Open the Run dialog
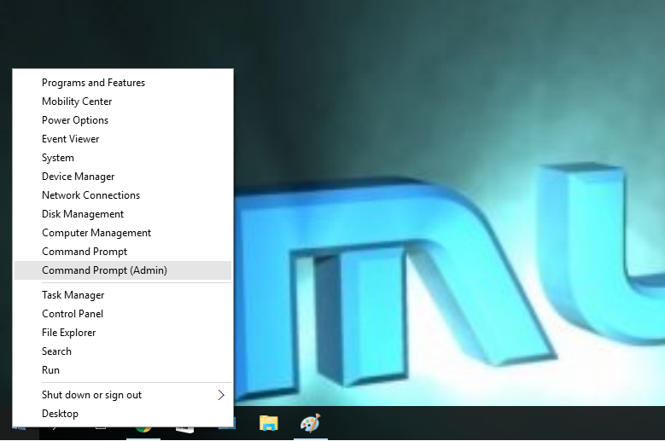This screenshot has width=665, height=441. pyautogui.click(x=50, y=370)
